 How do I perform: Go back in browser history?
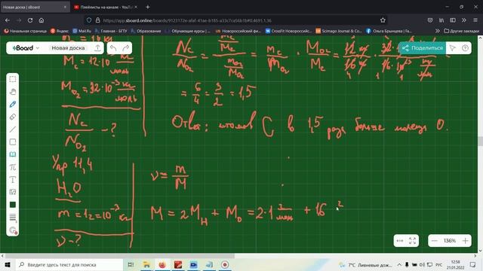8,20
